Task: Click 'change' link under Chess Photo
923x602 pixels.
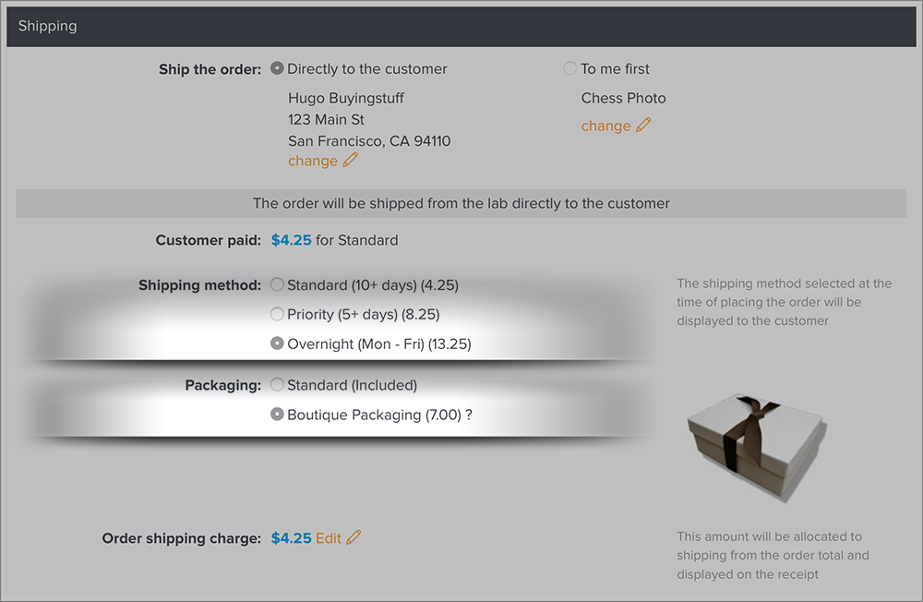Action: (605, 126)
